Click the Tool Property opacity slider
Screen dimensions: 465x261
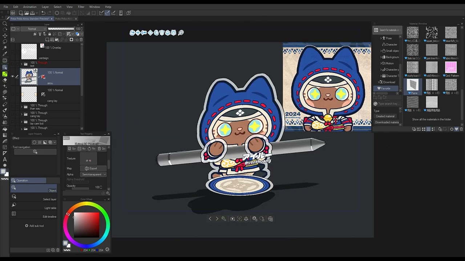point(80,188)
